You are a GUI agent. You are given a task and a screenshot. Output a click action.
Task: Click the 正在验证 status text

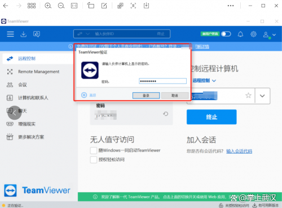15,206
